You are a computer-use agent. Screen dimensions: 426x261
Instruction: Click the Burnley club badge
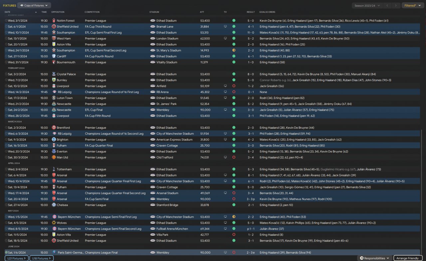[x=54, y=80]
